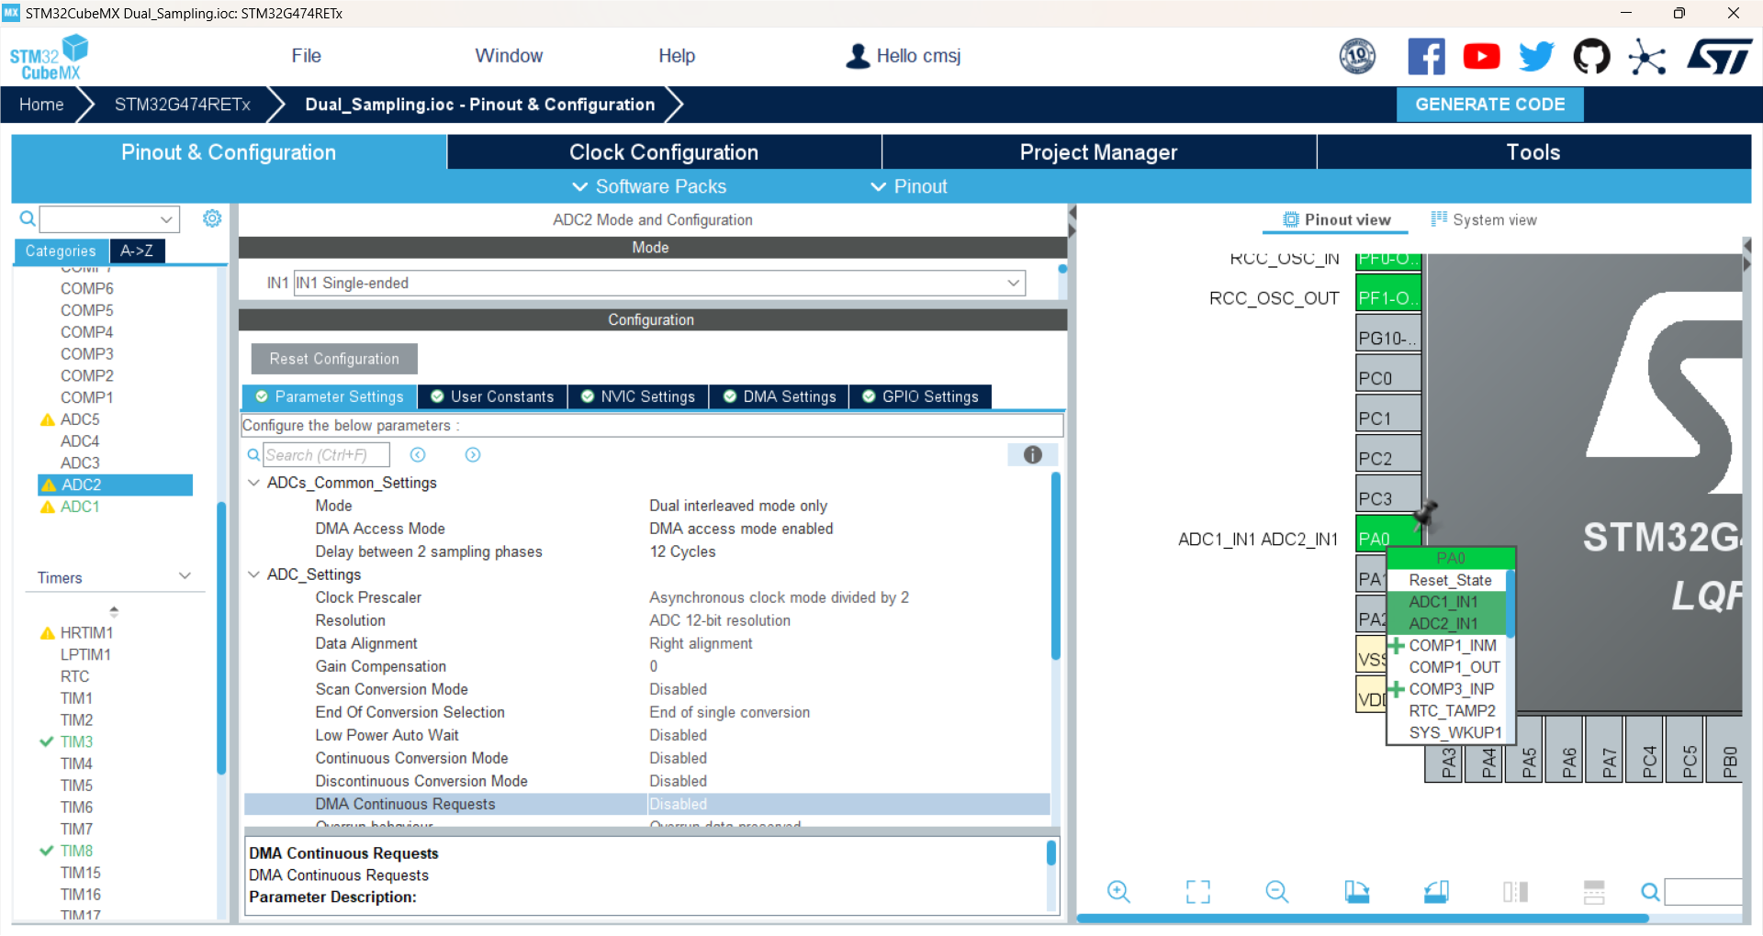1763x936 pixels.
Task: Open the NVIC Settings tab
Action: (638, 396)
